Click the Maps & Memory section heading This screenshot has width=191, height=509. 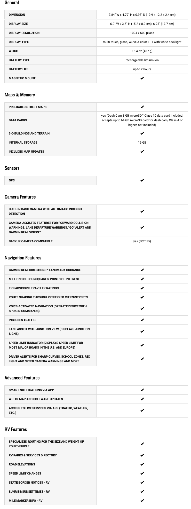click(20, 95)
